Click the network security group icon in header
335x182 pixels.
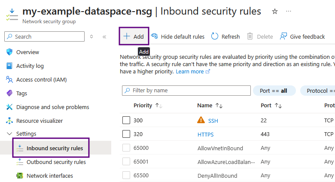point(12,15)
